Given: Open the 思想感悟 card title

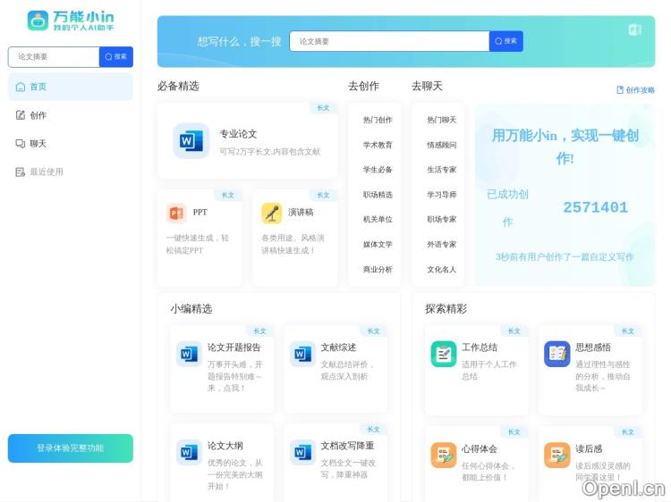Looking at the screenshot, I should pyautogui.click(x=593, y=347).
